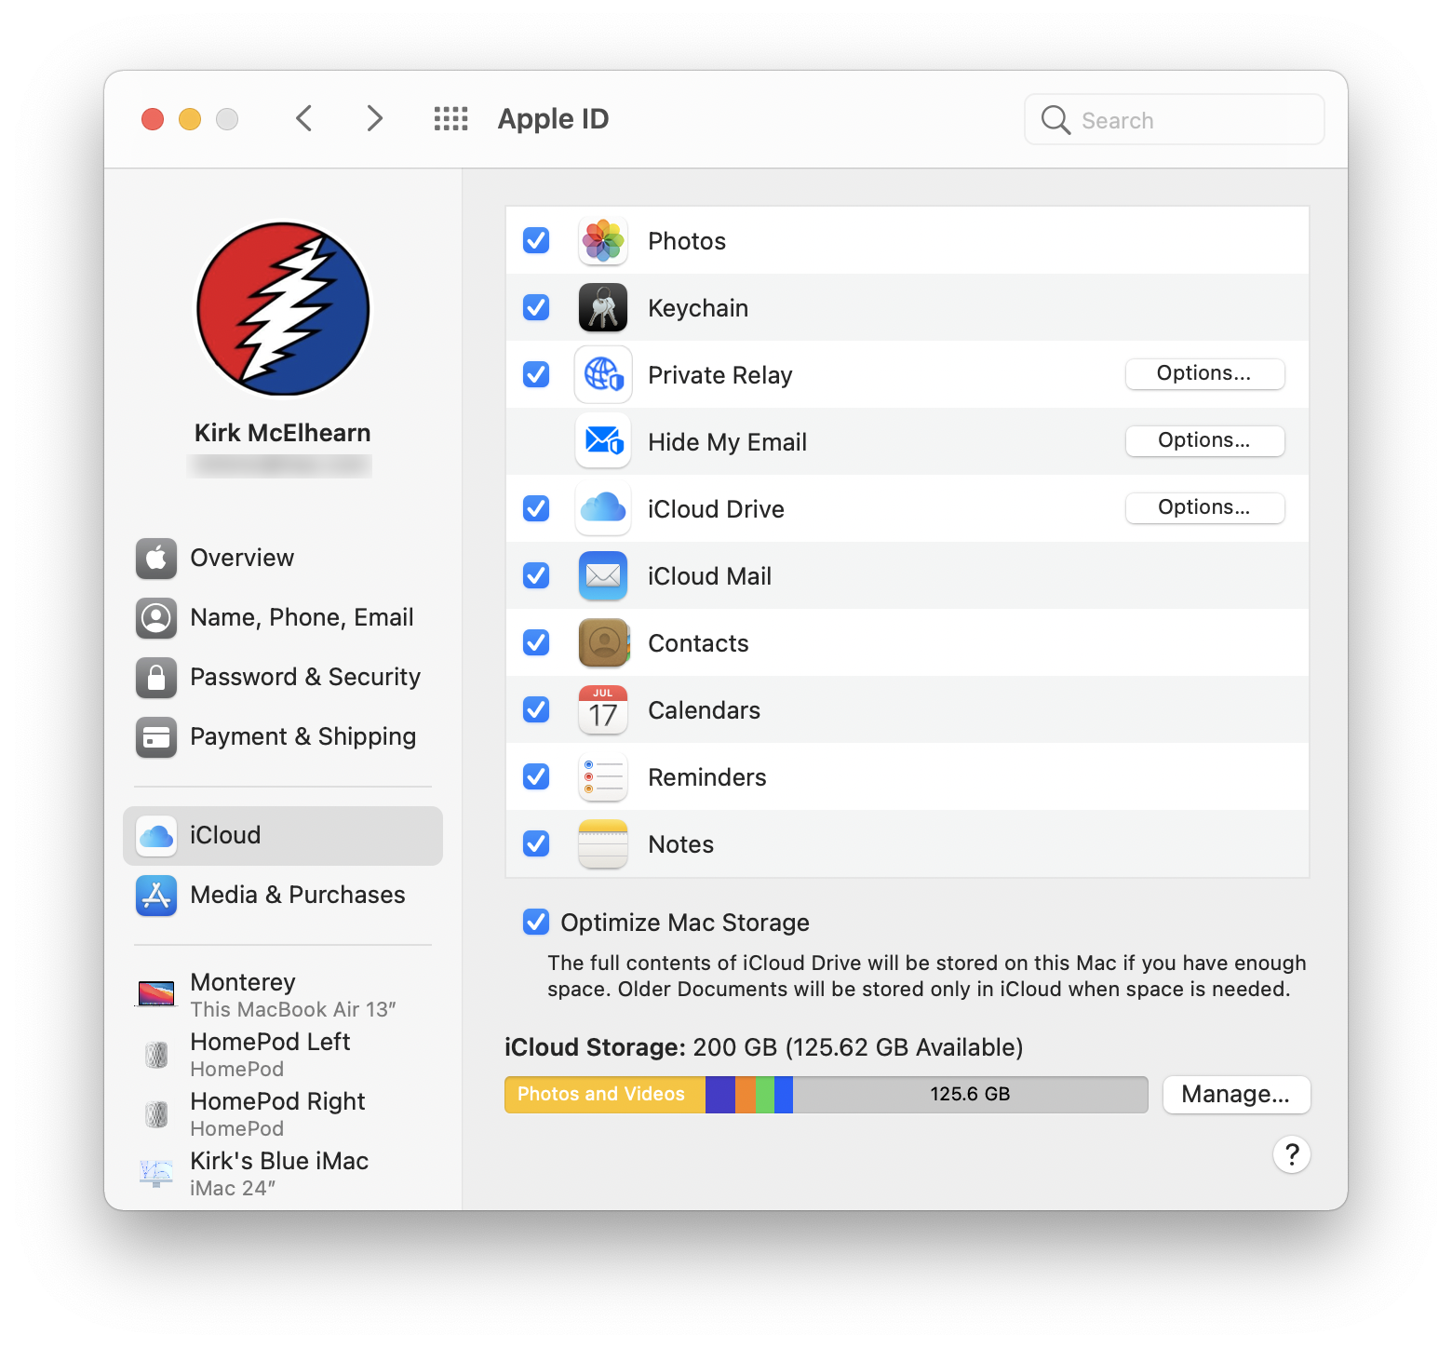Go forward with the right chevron
Viewport: 1452px width, 1348px height.
374,118
